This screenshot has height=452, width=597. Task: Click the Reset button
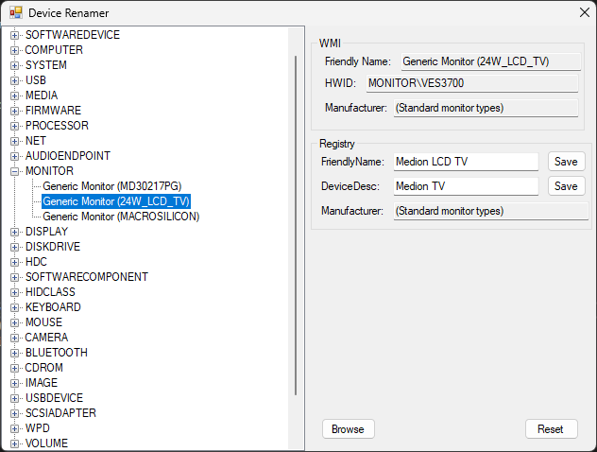click(x=551, y=429)
